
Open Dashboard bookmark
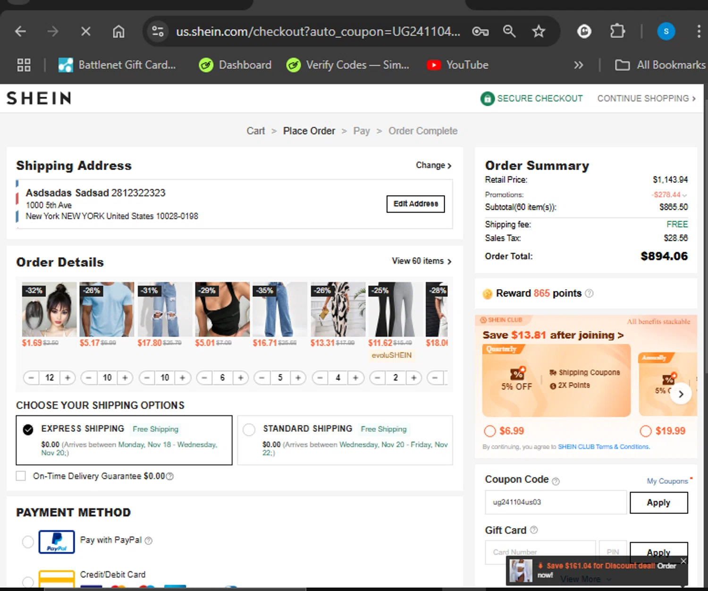(235, 65)
